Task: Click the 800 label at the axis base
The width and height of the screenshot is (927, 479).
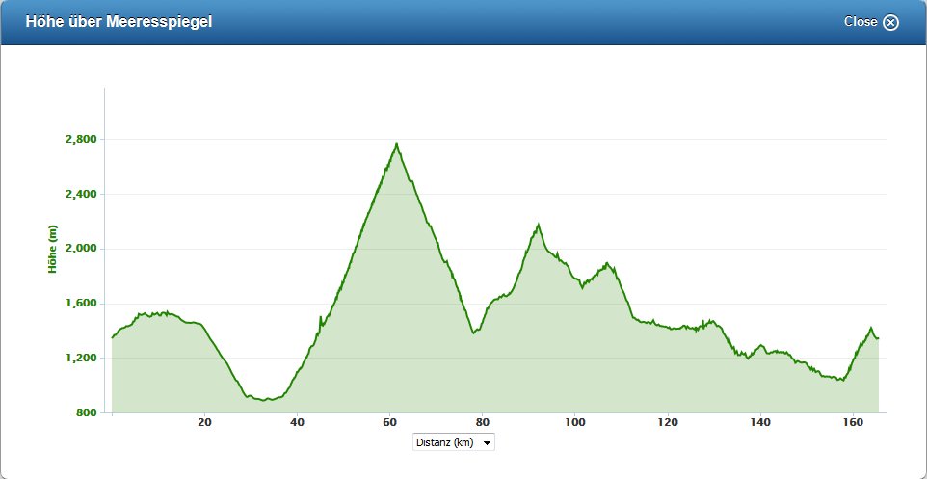Action: click(x=86, y=413)
